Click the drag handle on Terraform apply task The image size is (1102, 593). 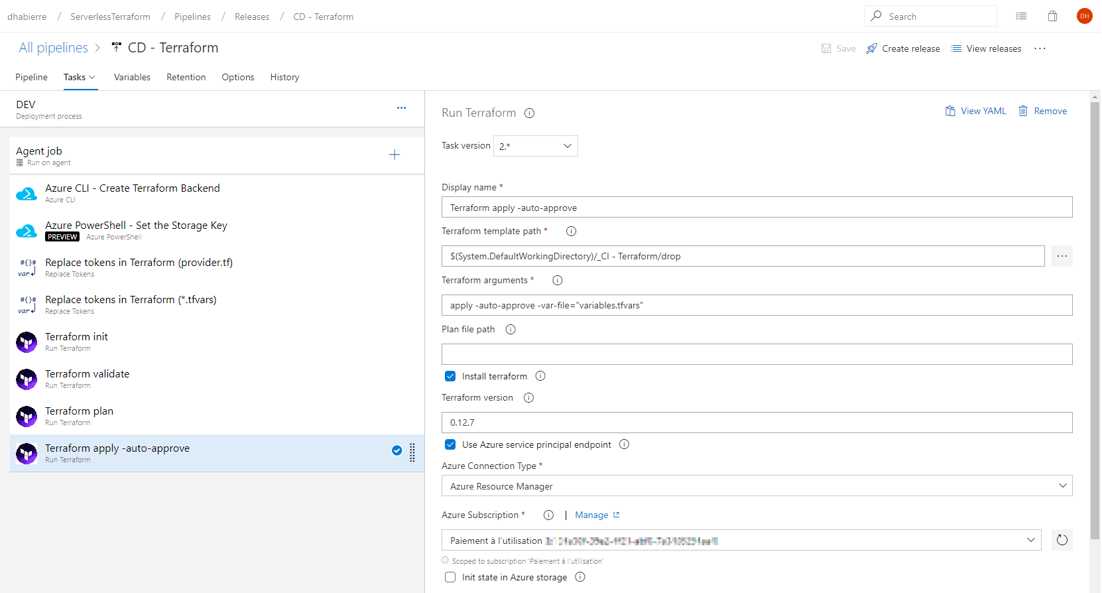[x=412, y=452]
